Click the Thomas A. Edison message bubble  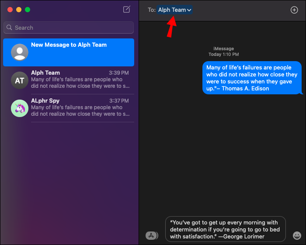point(252,78)
